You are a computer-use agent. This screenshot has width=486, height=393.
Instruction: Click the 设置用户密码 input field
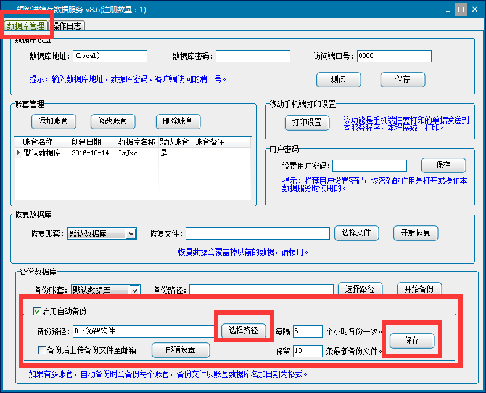click(369, 166)
